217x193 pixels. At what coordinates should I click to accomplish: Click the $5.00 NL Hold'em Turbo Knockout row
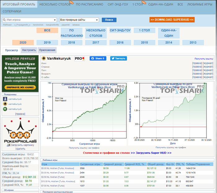coord(127,168)
